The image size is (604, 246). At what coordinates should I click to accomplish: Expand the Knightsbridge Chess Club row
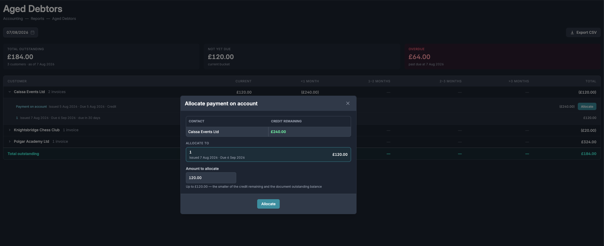(10, 130)
